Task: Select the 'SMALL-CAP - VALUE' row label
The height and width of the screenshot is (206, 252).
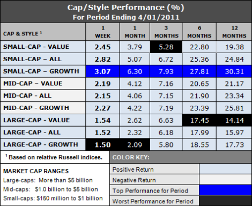Action: coord(36,47)
